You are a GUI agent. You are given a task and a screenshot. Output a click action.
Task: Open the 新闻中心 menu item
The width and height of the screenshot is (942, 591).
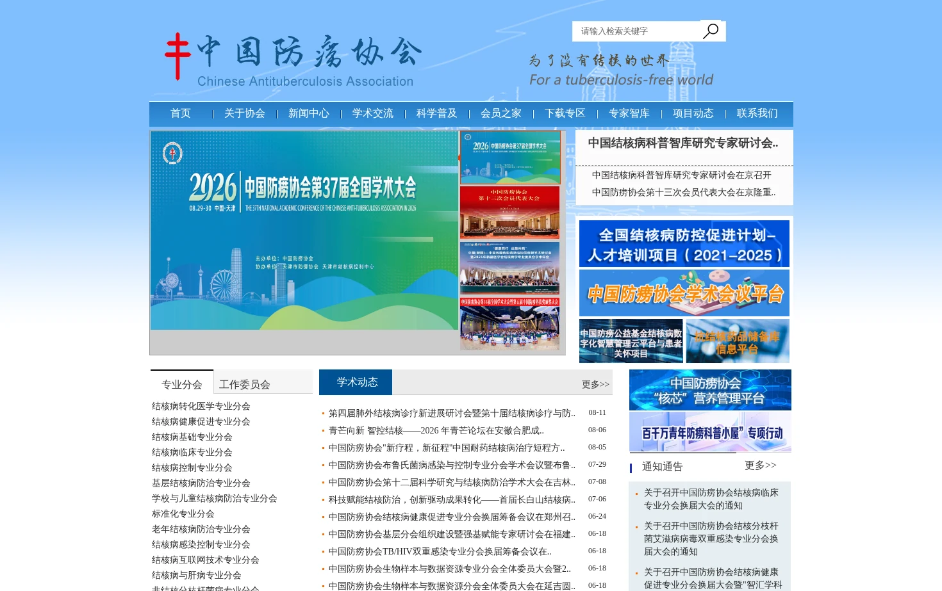click(x=309, y=113)
